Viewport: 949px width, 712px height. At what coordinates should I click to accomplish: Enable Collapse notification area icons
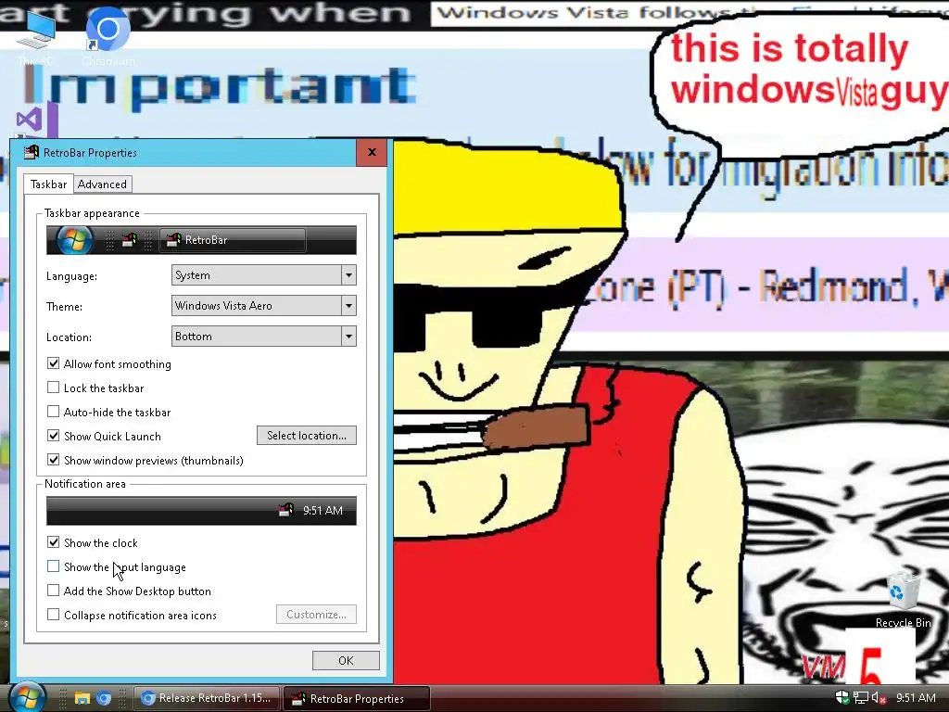click(53, 616)
